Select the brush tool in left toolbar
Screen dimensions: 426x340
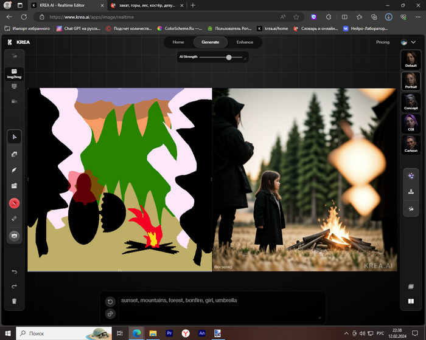[x=15, y=170]
